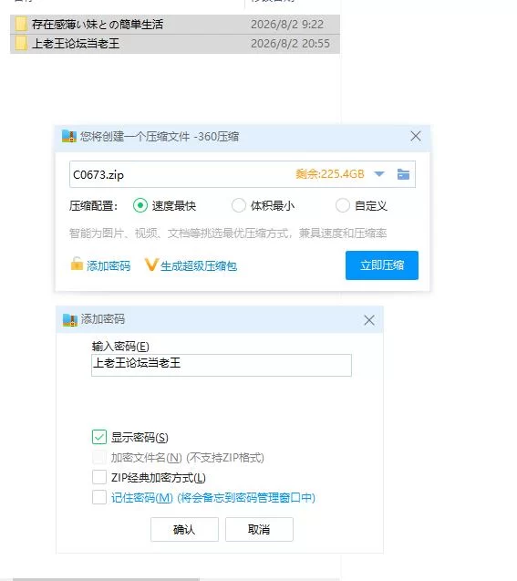Viewport: 517px width, 581px height.
Task: Close the 添加密码 dialog
Action: [x=369, y=320]
